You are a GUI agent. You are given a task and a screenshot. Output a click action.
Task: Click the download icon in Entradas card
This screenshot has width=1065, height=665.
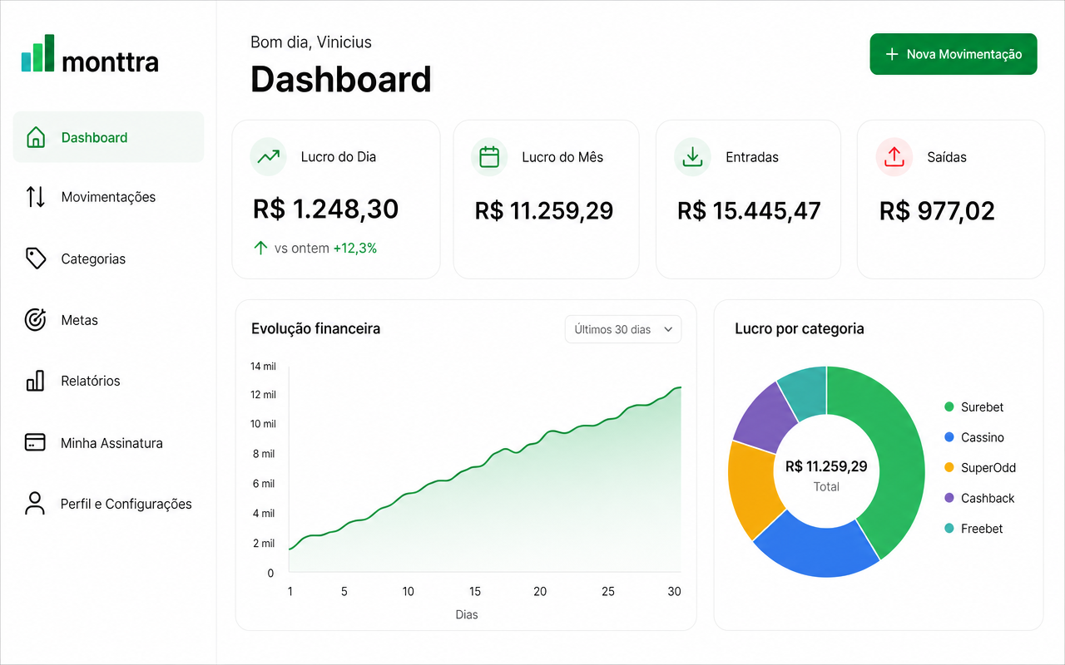(692, 157)
